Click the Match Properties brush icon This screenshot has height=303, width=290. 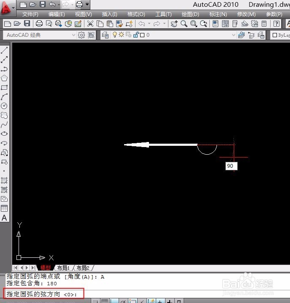[119, 24]
